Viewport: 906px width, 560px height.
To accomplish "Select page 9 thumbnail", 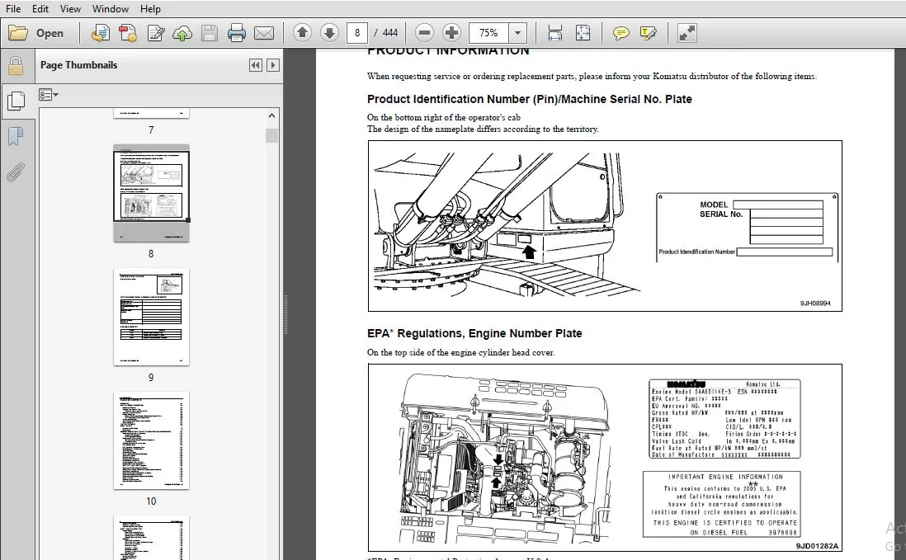I will click(x=151, y=317).
